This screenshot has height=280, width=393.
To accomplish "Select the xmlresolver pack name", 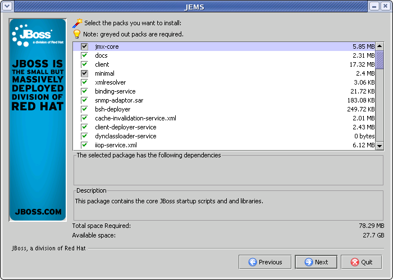I will tap(110, 82).
